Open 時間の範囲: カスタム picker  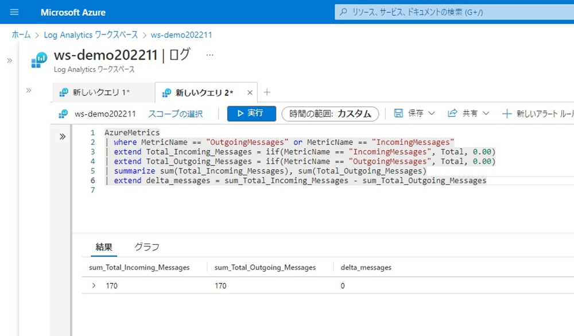330,114
